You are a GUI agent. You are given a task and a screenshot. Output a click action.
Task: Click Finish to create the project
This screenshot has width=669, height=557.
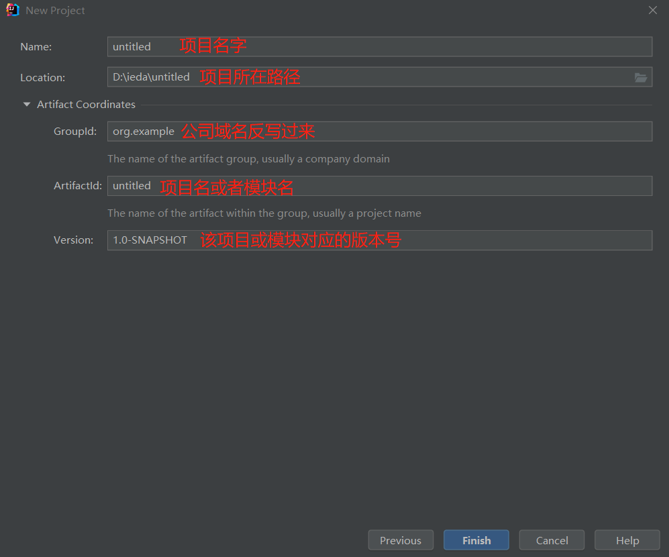[476, 540]
